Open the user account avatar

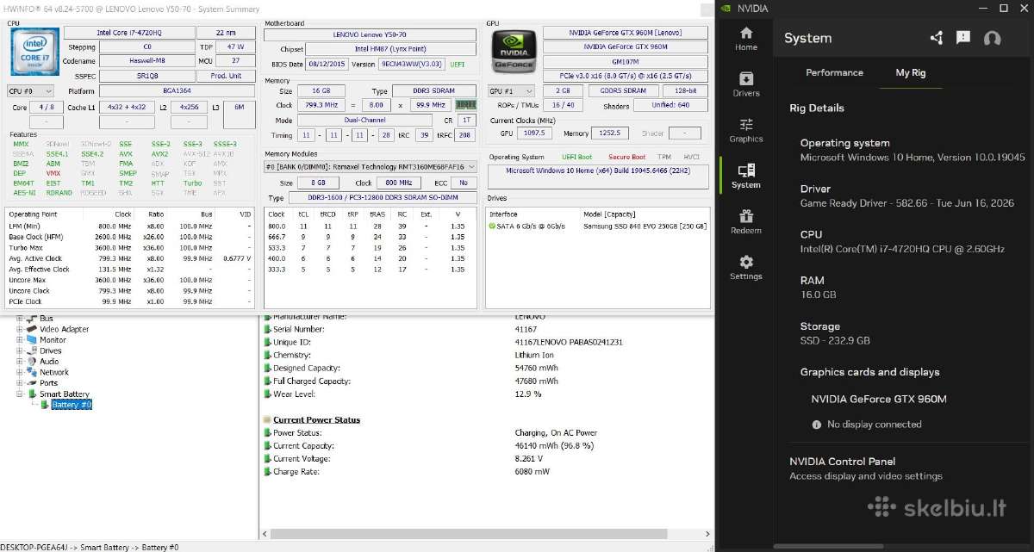click(992, 38)
